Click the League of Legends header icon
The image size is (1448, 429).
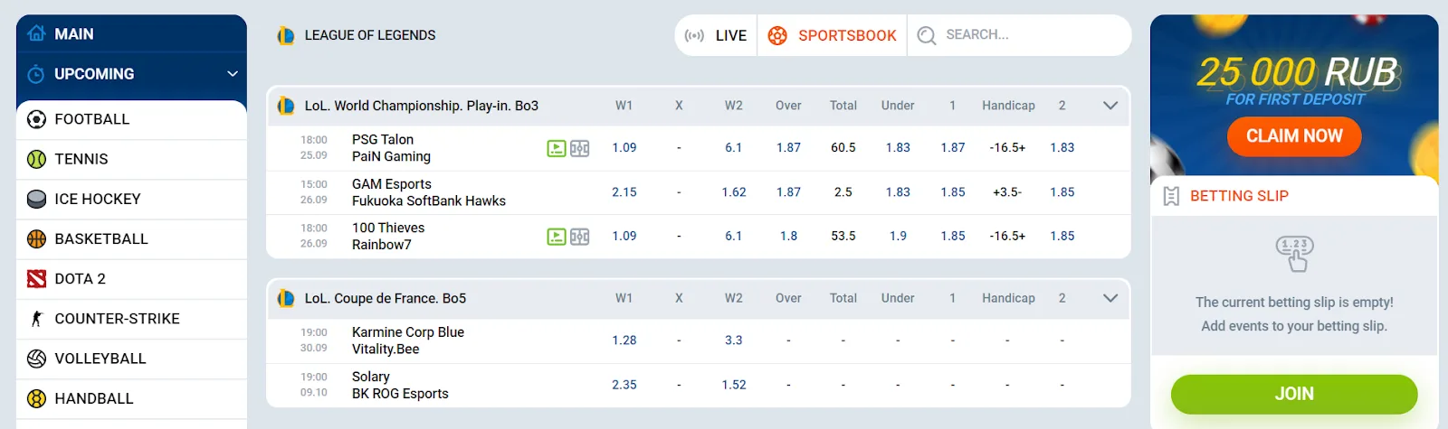[x=286, y=36]
